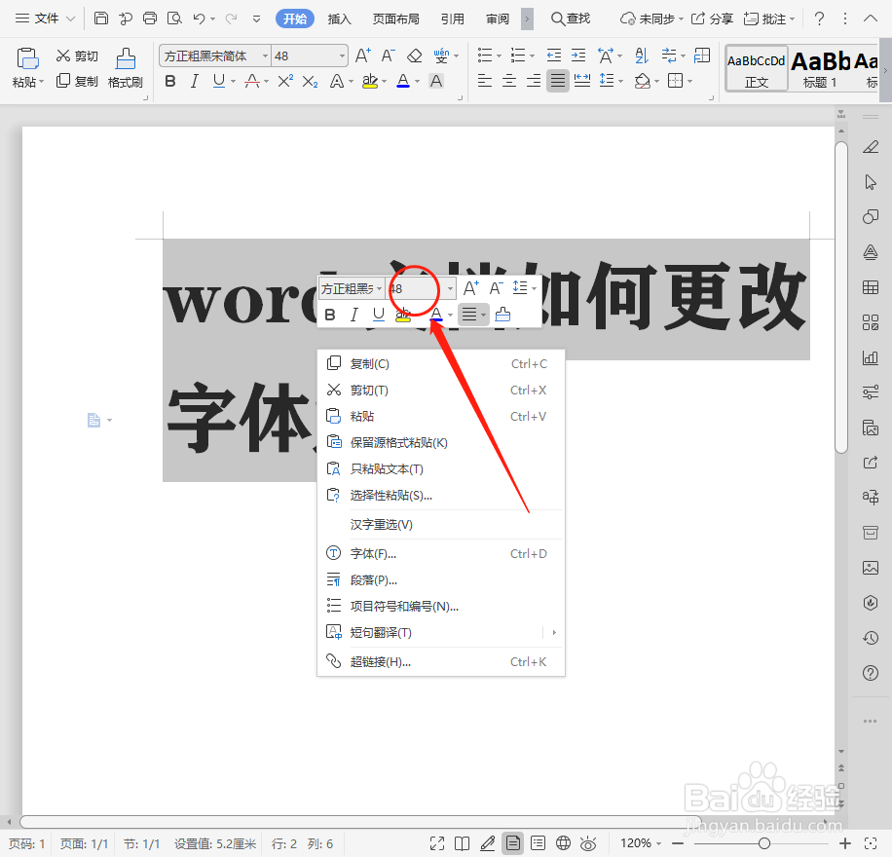Image resolution: width=892 pixels, height=857 pixels.
Task: Switch to the 页面布局 ribbon tab
Action: [395, 18]
